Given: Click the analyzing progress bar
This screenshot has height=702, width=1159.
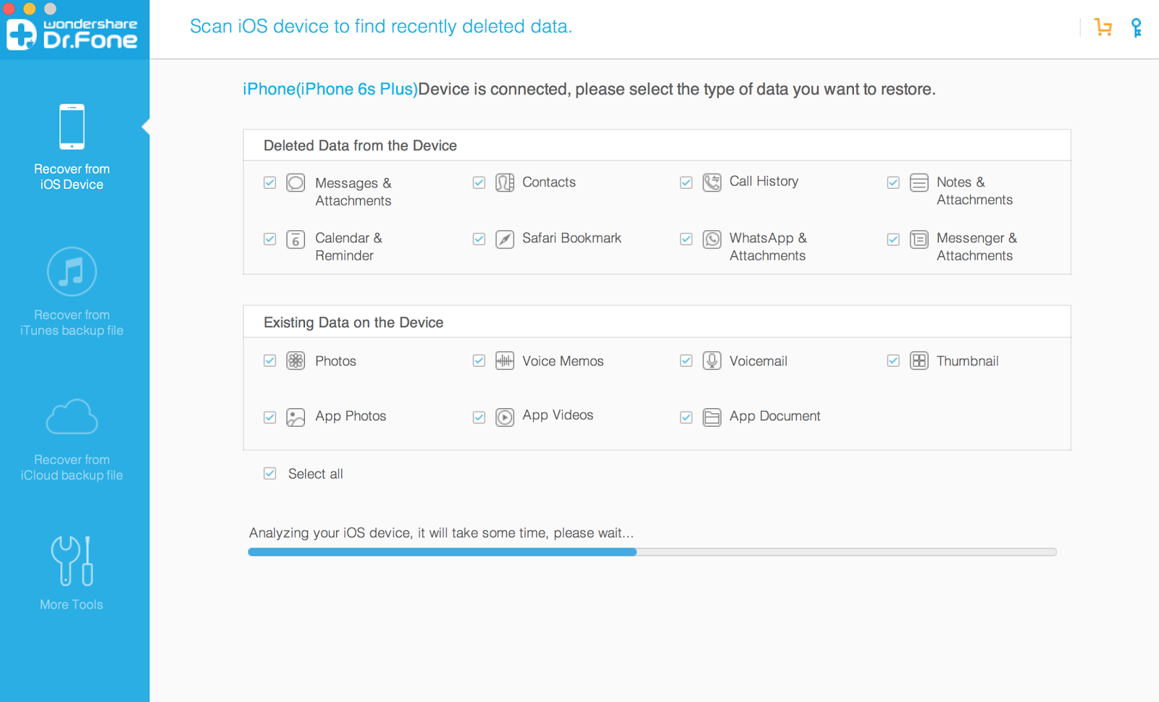Looking at the screenshot, I should pos(652,552).
